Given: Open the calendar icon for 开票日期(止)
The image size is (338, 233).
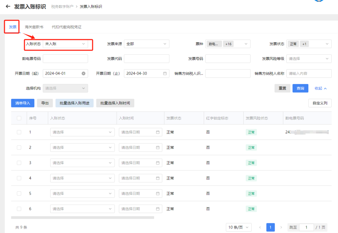Looking at the screenshot, I should coord(165,73).
